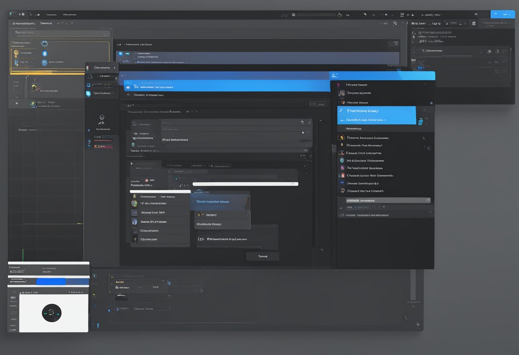Click the magenta icon on the first right list row
The image size is (519, 355).
(338, 85)
